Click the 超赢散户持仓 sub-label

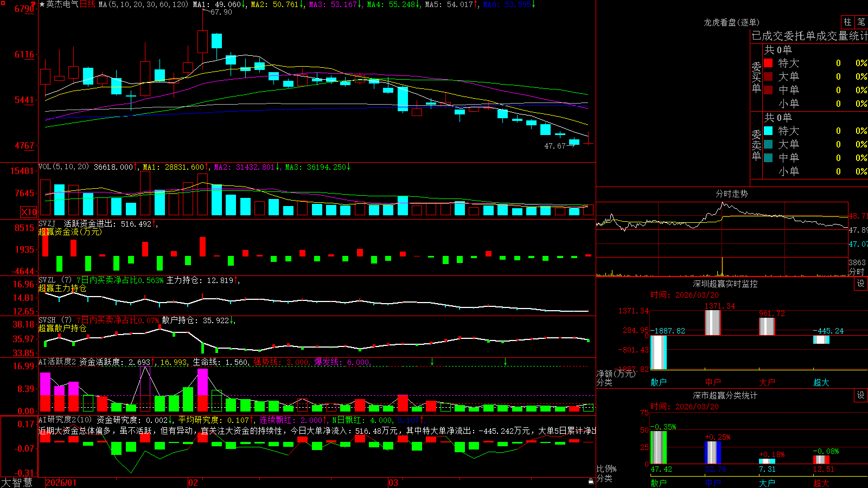(62, 328)
